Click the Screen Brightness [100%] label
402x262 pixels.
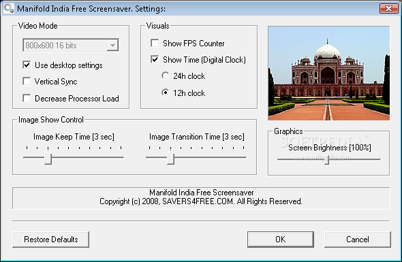point(330,148)
